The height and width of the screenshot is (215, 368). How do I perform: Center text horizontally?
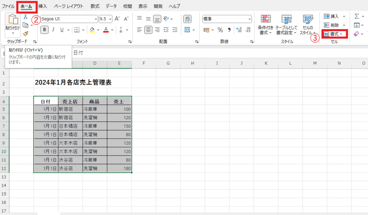click(x=148, y=30)
